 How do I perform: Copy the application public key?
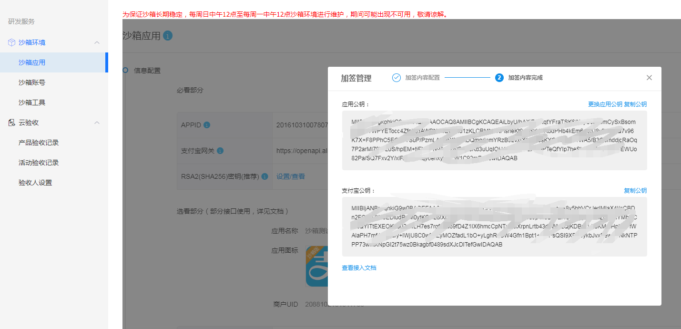[635, 104]
